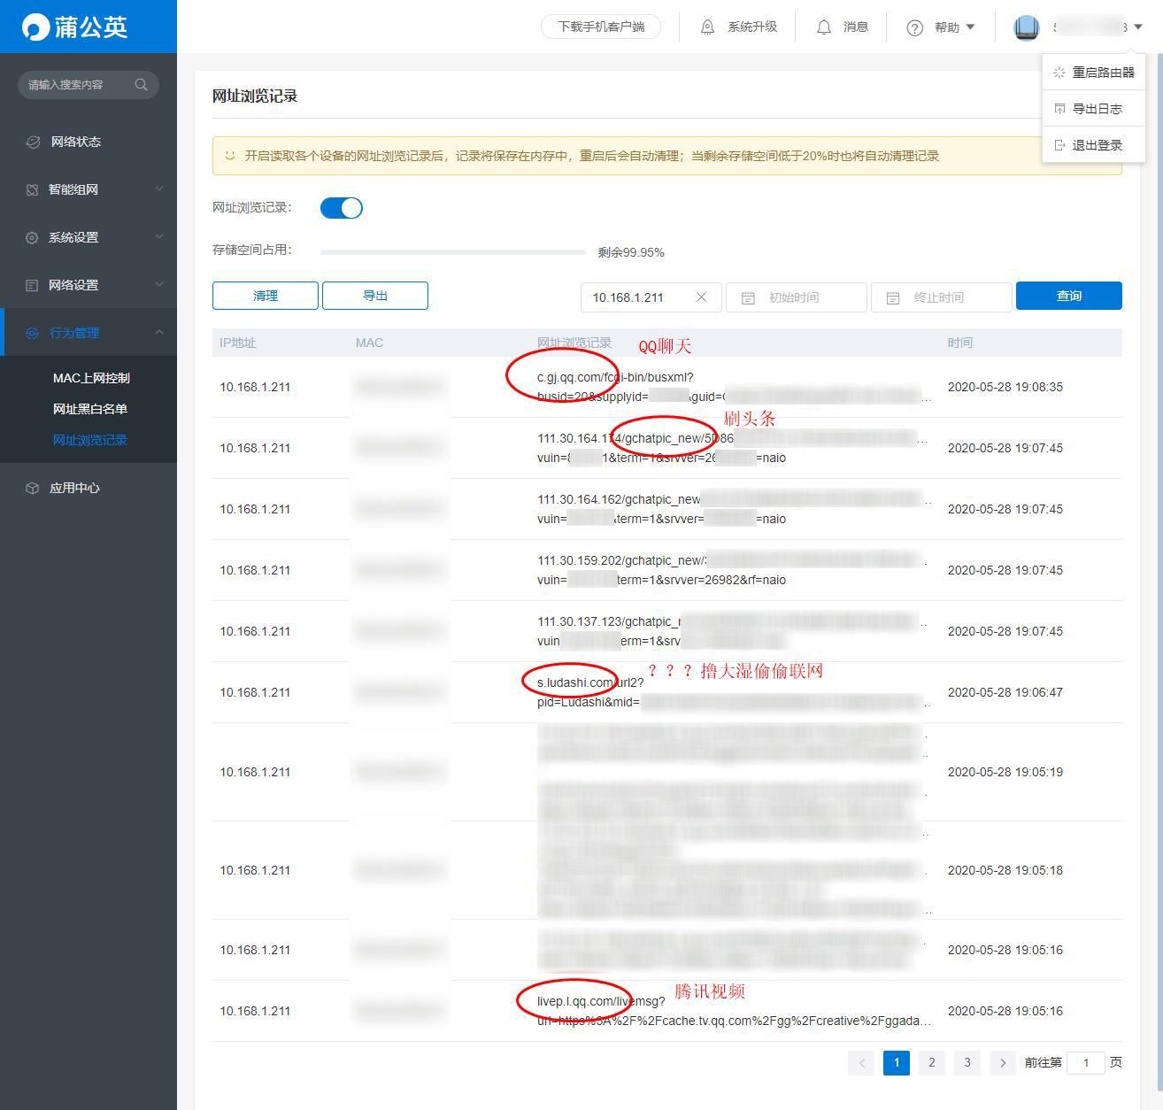Open the 初始时间 calendar icon
The height and width of the screenshot is (1110, 1163).
click(x=748, y=298)
